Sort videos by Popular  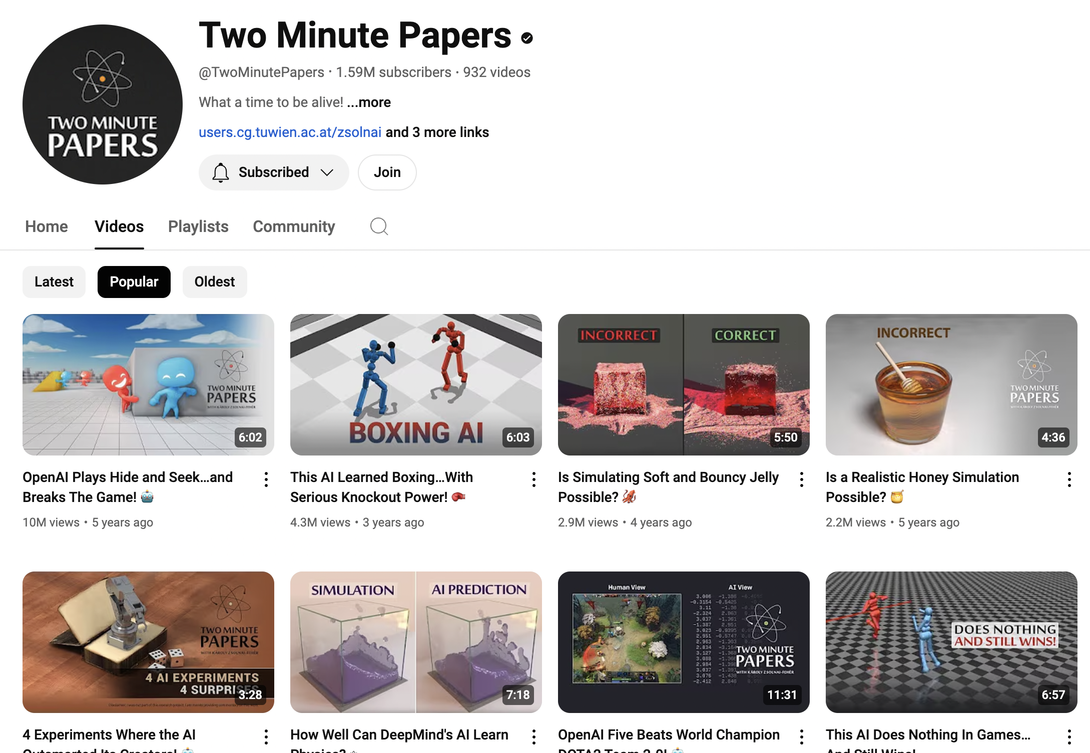(134, 282)
